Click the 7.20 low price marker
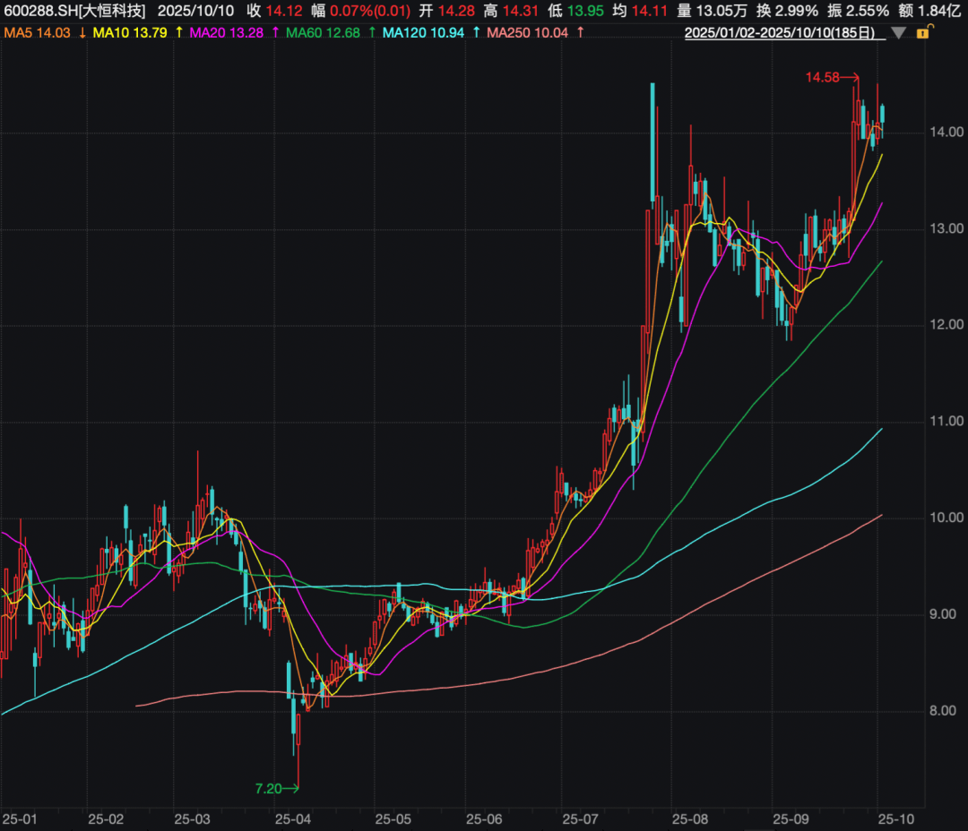The image size is (968, 831). pyautogui.click(x=268, y=788)
